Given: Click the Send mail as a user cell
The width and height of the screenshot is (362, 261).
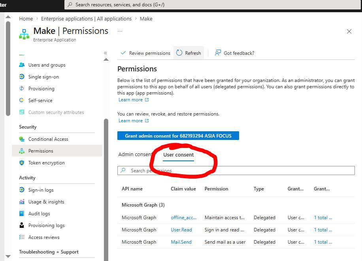Looking at the screenshot, I should [x=225, y=242].
